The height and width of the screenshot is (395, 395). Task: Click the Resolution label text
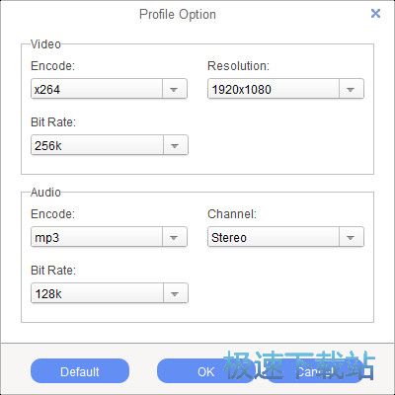tap(239, 66)
